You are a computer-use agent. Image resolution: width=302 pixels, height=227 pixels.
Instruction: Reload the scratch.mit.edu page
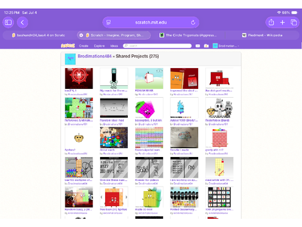coord(193,22)
